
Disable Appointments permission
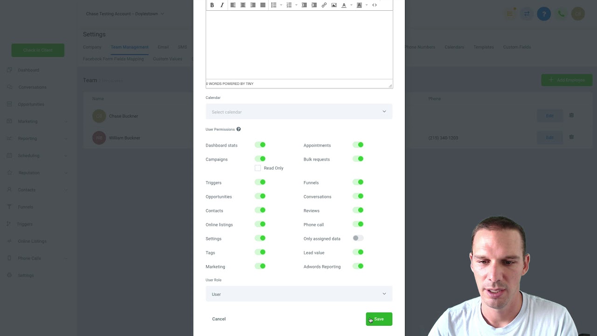[358, 145]
